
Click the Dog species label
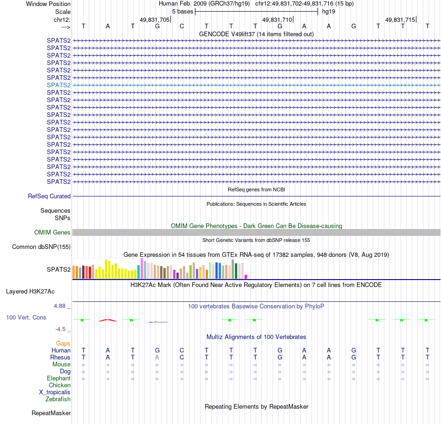[x=65, y=372]
